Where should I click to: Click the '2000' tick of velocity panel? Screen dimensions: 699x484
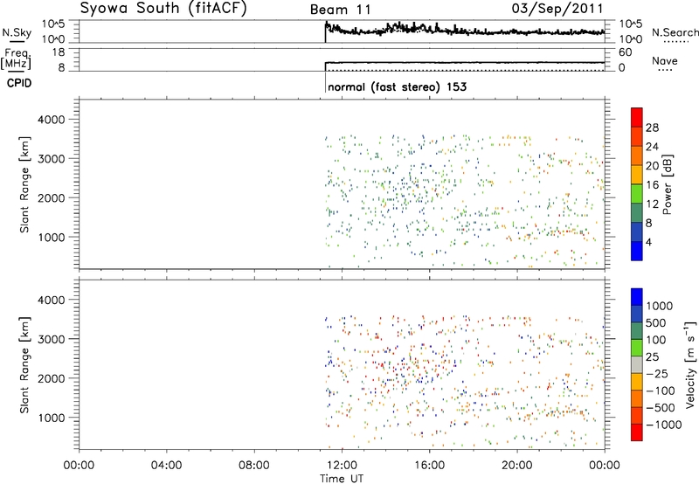click(52, 378)
